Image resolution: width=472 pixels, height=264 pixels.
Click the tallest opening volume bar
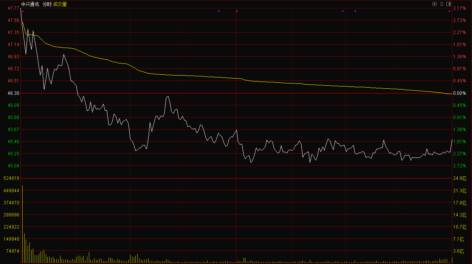click(x=22, y=224)
